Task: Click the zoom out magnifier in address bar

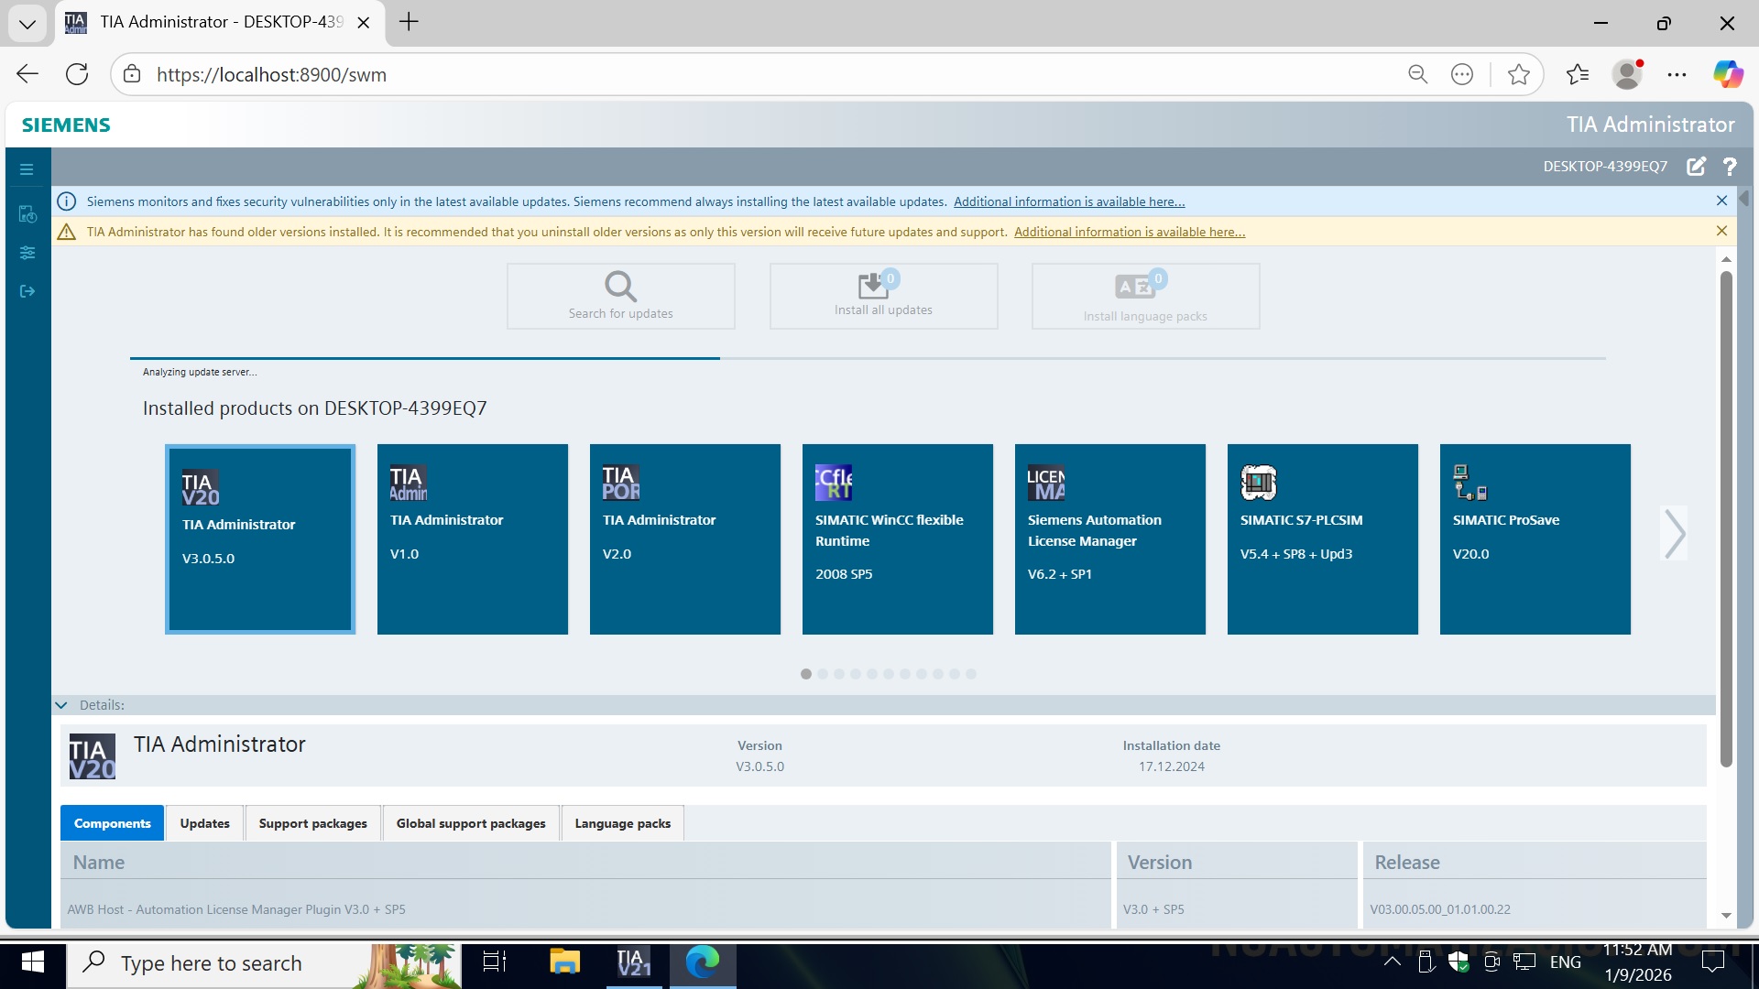Action: tap(1417, 74)
